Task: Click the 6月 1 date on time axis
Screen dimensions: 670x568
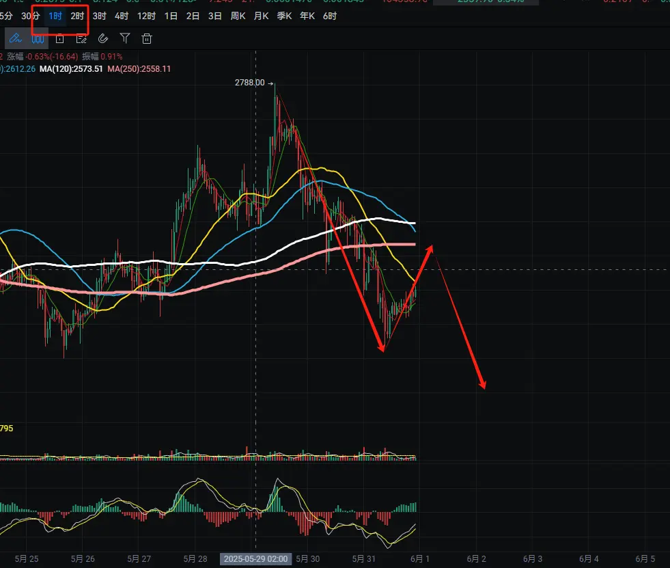Action: pos(420,559)
